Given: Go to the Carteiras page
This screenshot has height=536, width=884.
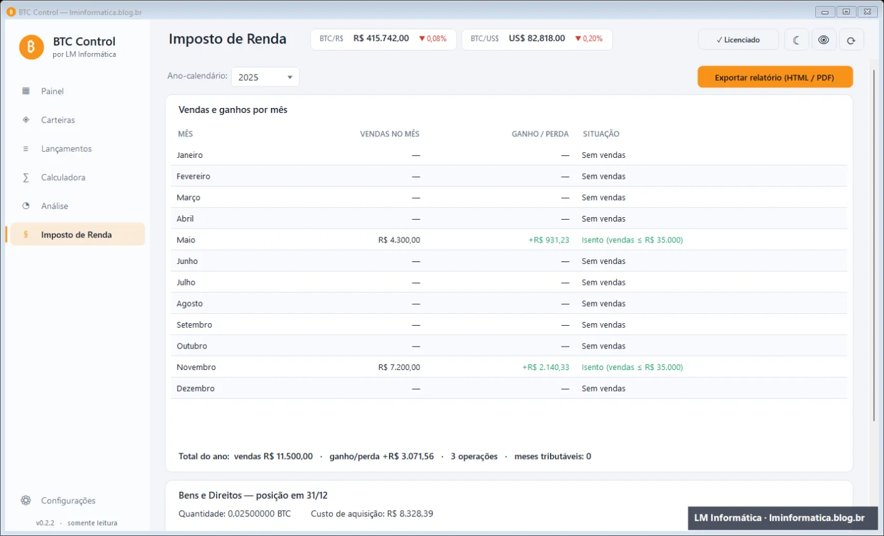Looking at the screenshot, I should (78, 120).
